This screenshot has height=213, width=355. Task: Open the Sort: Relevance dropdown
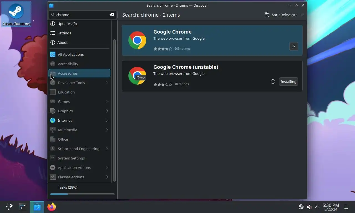(x=284, y=15)
